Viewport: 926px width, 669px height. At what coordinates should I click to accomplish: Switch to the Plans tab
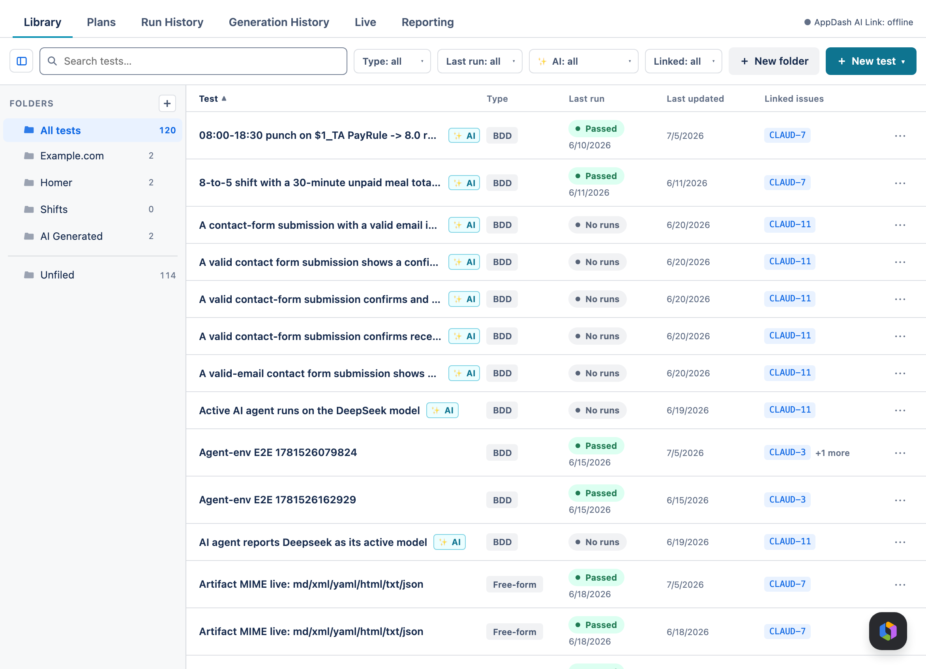tap(101, 22)
